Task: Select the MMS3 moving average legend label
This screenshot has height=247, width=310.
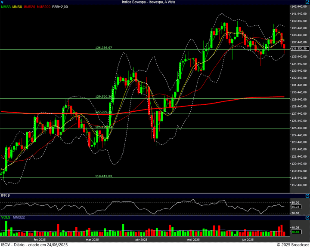Action: [x=6, y=7]
